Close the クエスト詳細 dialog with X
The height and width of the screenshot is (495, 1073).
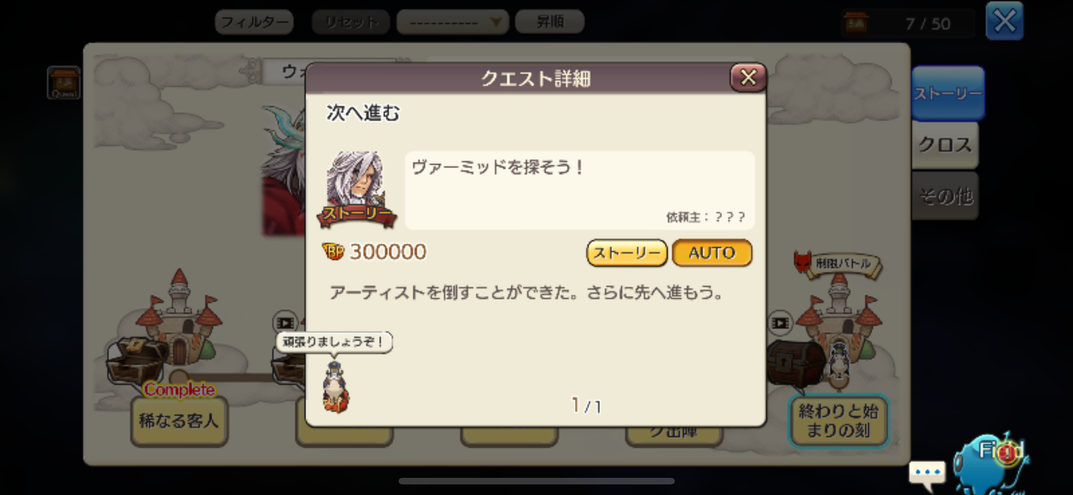tap(748, 77)
